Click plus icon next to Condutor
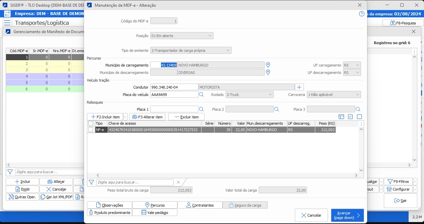The image size is (424, 224). pos(299,87)
